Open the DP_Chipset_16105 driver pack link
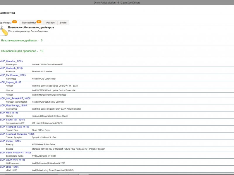 coord(11,82)
